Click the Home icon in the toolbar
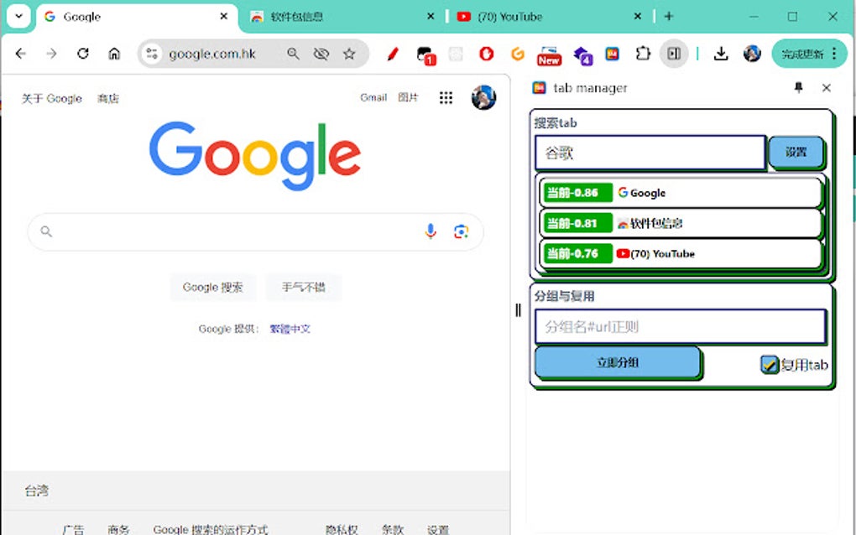This screenshot has width=856, height=535. click(113, 53)
